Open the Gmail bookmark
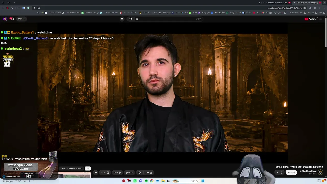Image resolution: width=327 pixels, height=184 pixels. [x=260, y=13]
